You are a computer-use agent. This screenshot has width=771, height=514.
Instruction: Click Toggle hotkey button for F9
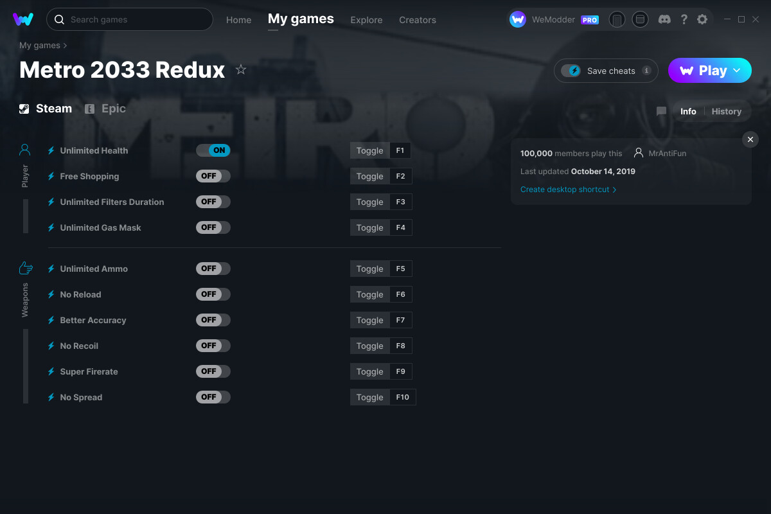[370, 371]
